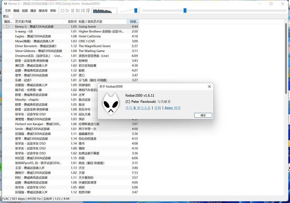Click the foobar2000 icon in the title bar
This screenshot has height=203, width=290.
click(5, 4)
